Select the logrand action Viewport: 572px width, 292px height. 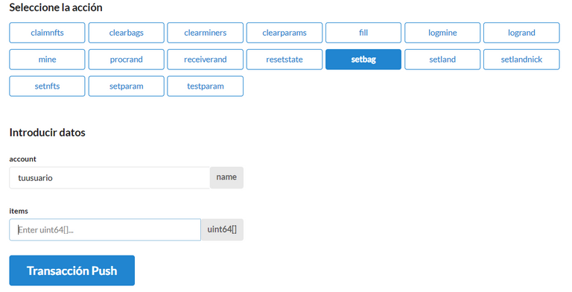coord(521,33)
